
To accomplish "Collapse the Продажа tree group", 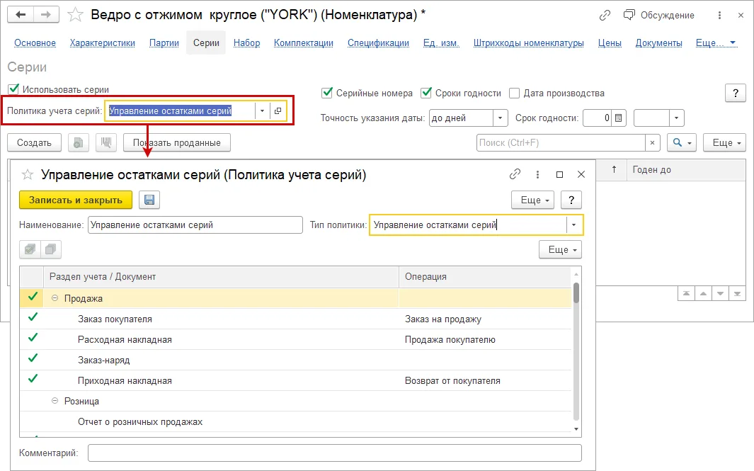I will pyautogui.click(x=55, y=298).
